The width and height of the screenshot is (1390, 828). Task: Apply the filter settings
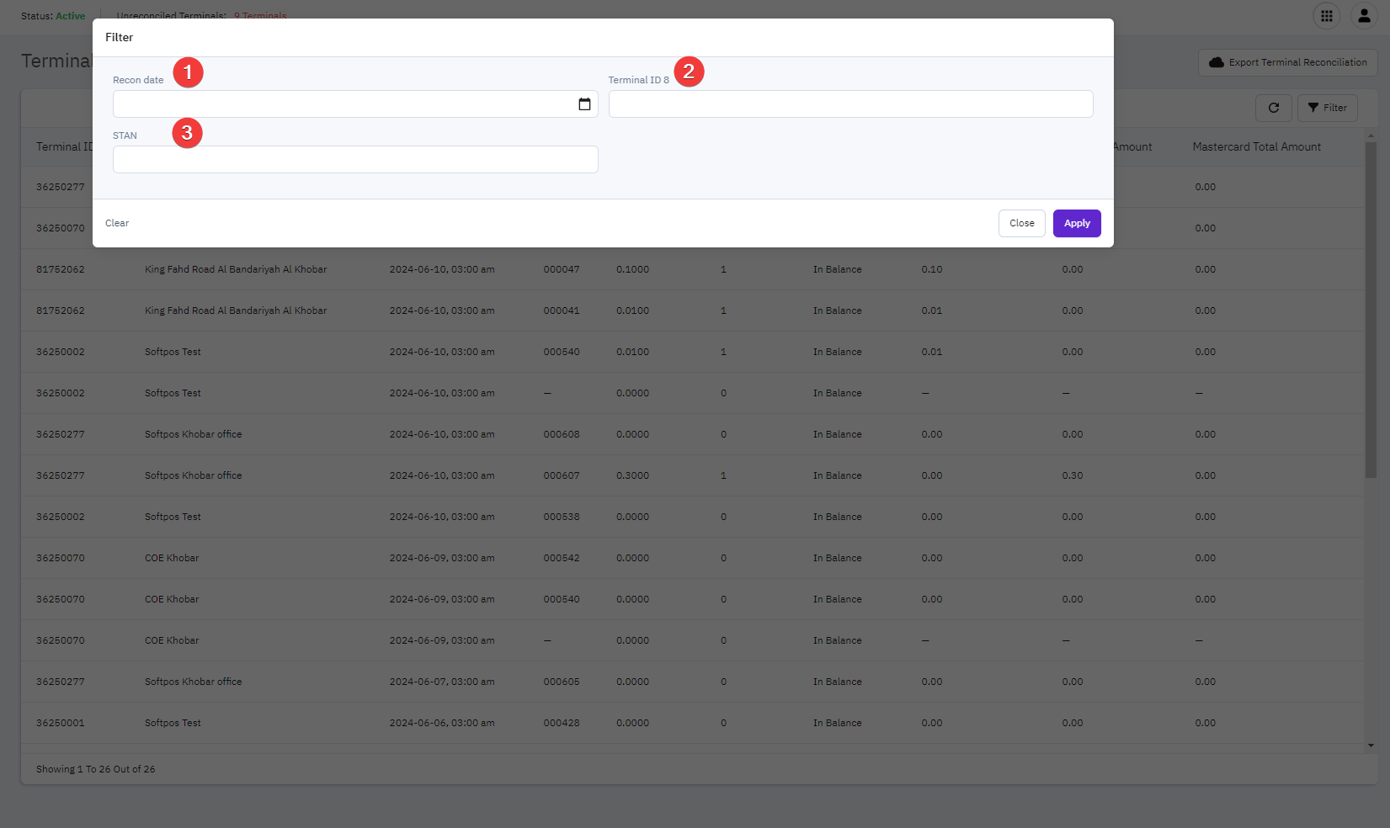pos(1076,224)
